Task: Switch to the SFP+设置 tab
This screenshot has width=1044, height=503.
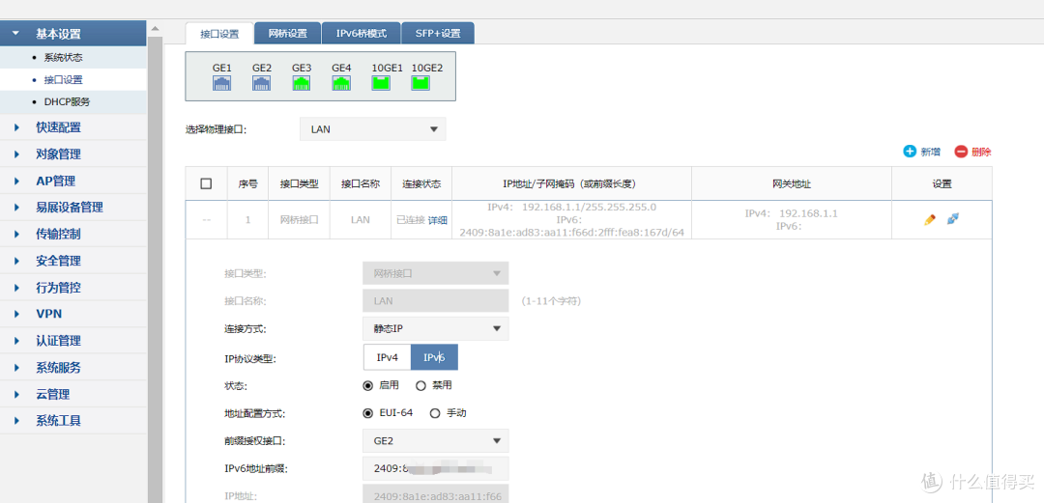Action: [x=438, y=33]
